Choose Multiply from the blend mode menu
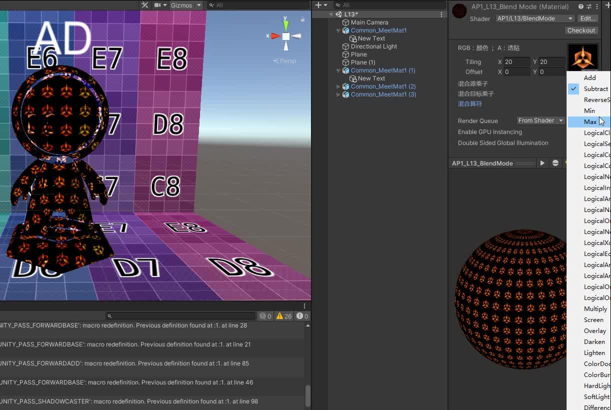The width and height of the screenshot is (611, 410). pos(595,308)
